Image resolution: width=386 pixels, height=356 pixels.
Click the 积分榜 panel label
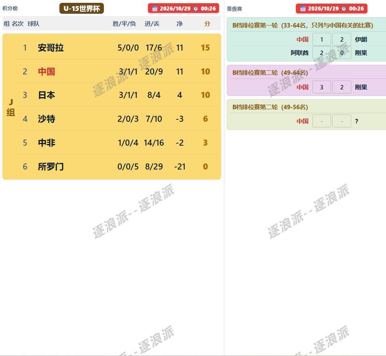10,8
